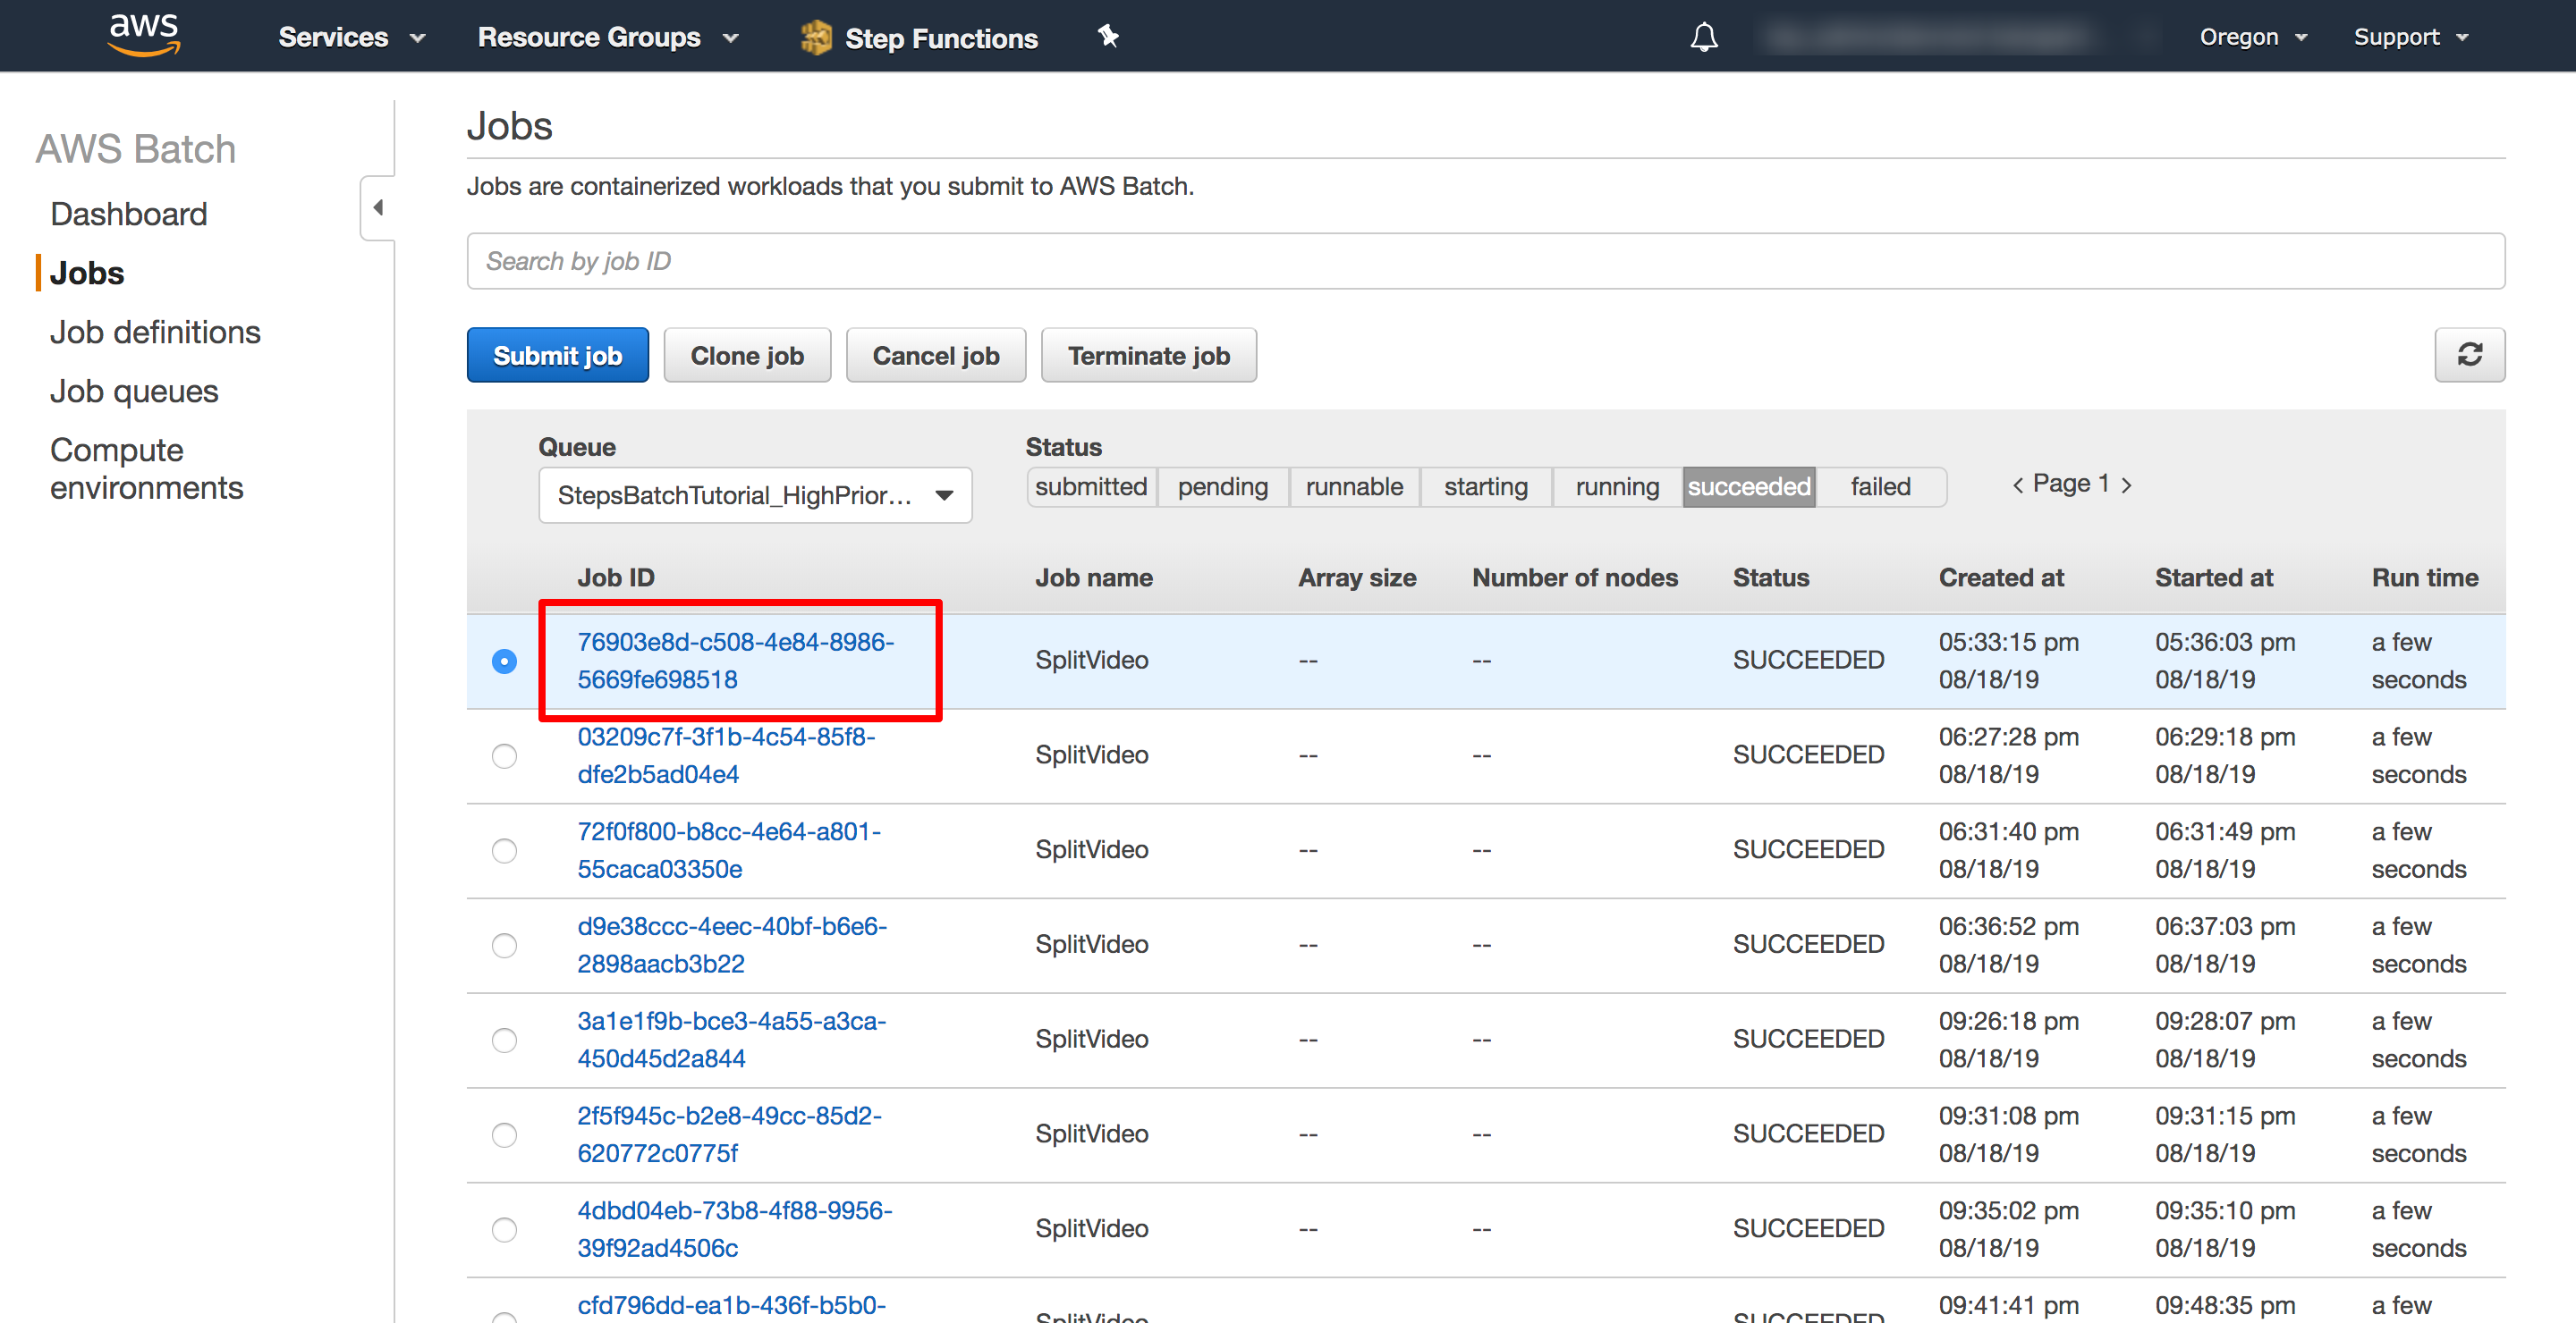Filter by running status

coord(1617,486)
